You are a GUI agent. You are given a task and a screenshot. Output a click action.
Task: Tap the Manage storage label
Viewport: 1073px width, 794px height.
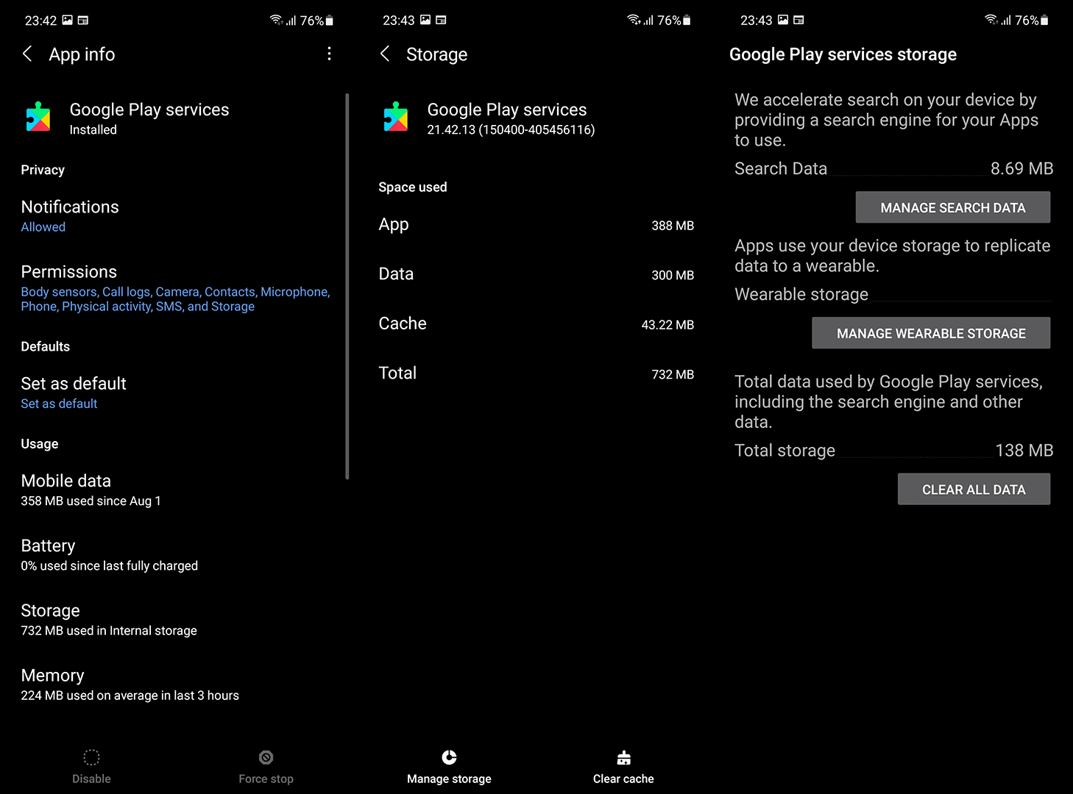(449, 779)
